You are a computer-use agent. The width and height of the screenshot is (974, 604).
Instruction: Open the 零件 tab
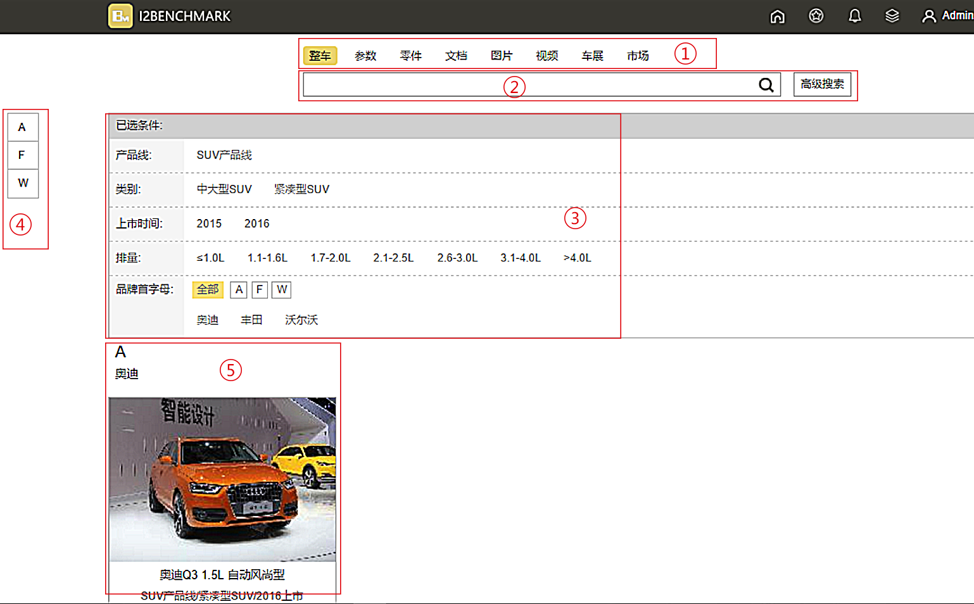pyautogui.click(x=410, y=56)
